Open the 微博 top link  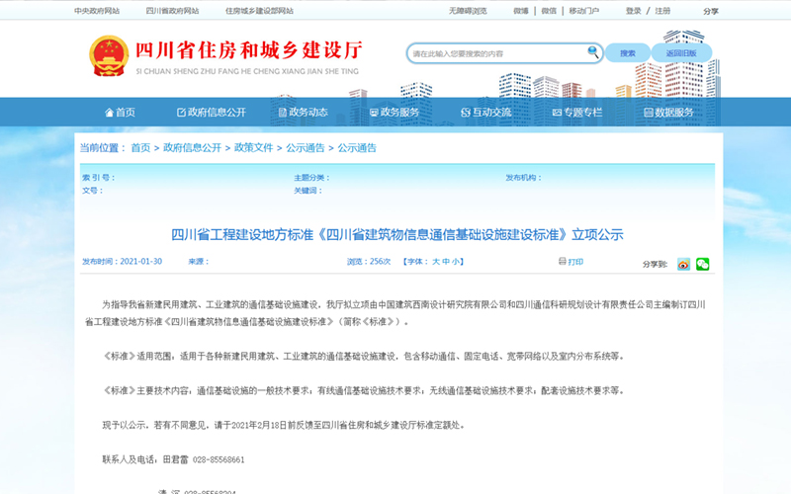(521, 11)
